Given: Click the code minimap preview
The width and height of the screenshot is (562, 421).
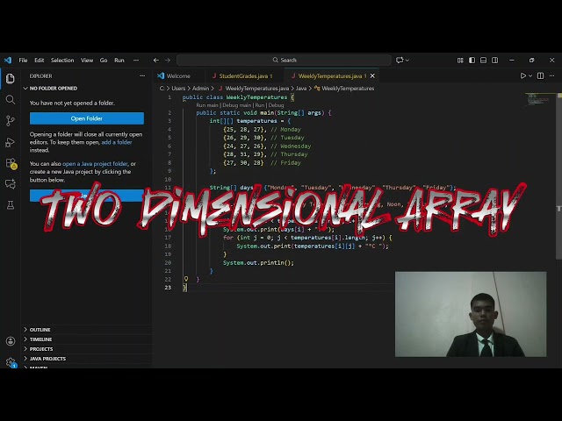Looking at the screenshot, I should point(539,99).
